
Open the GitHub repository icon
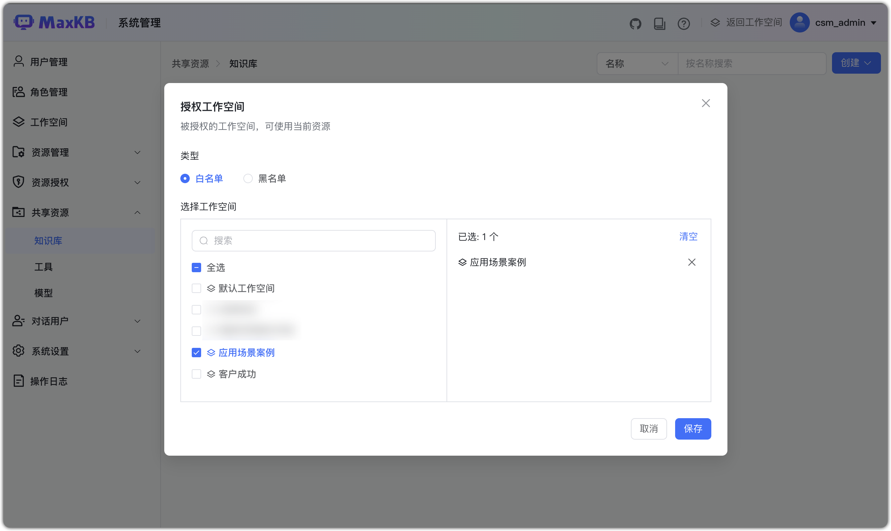coord(635,24)
